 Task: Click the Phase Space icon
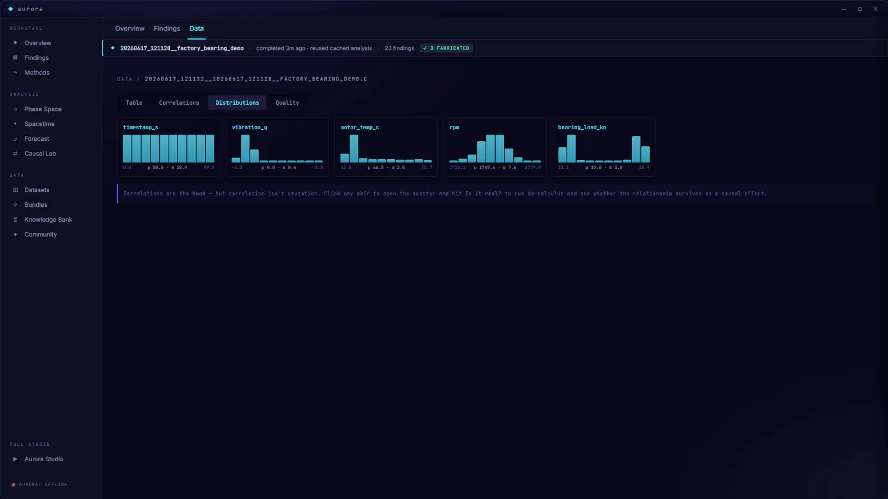tap(15, 109)
